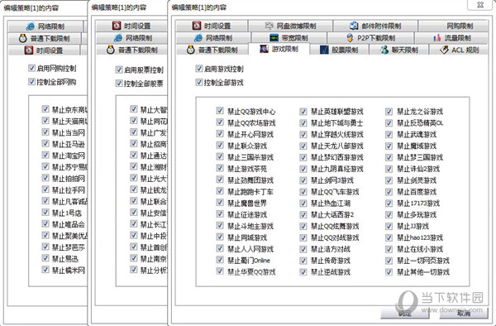Toggle the 控制全部游戏 checkbox
The width and height of the screenshot is (496, 326).
(199, 82)
